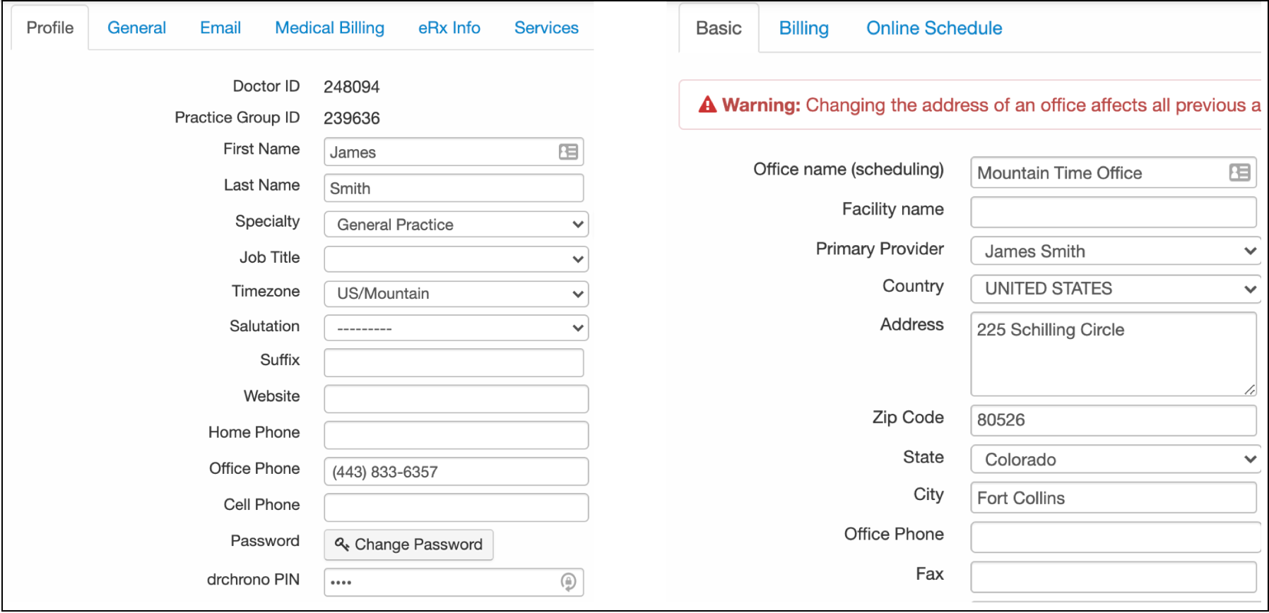
Task: Switch to the Profile tab
Action: click(x=50, y=28)
